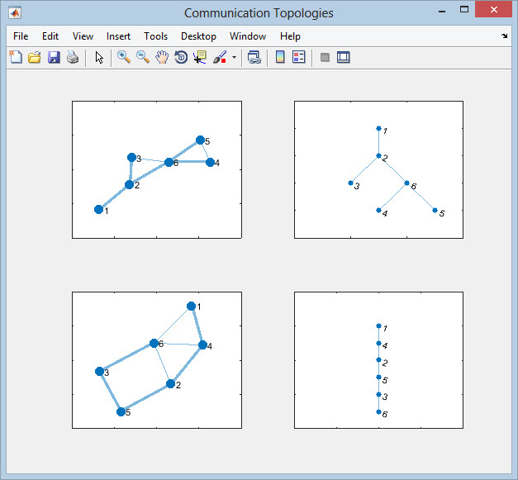Viewport: 518px width, 480px height.
Task: Select the Zoom Out magnifier tool
Action: (x=143, y=57)
